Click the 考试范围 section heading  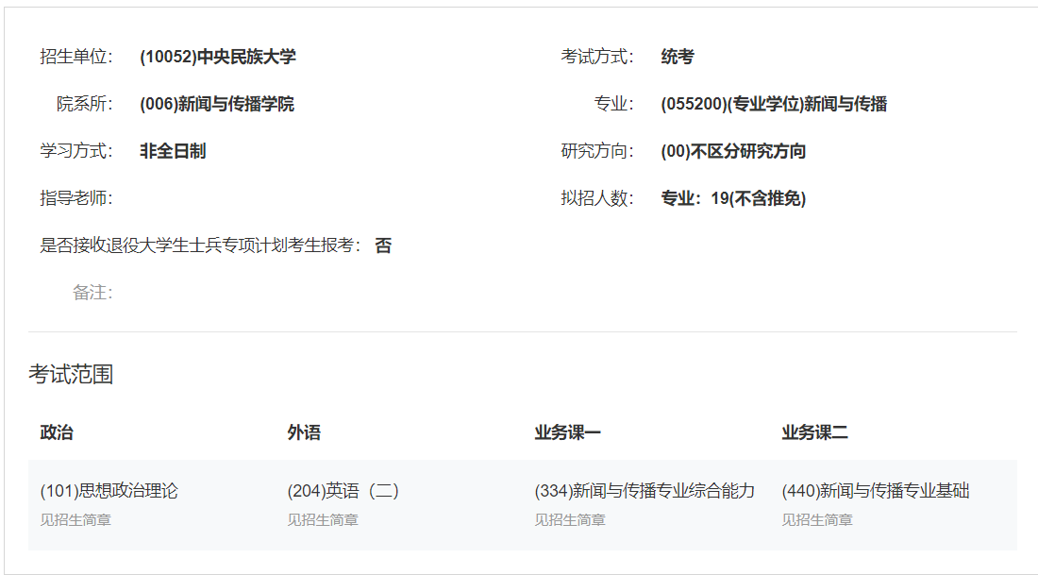pos(71,374)
